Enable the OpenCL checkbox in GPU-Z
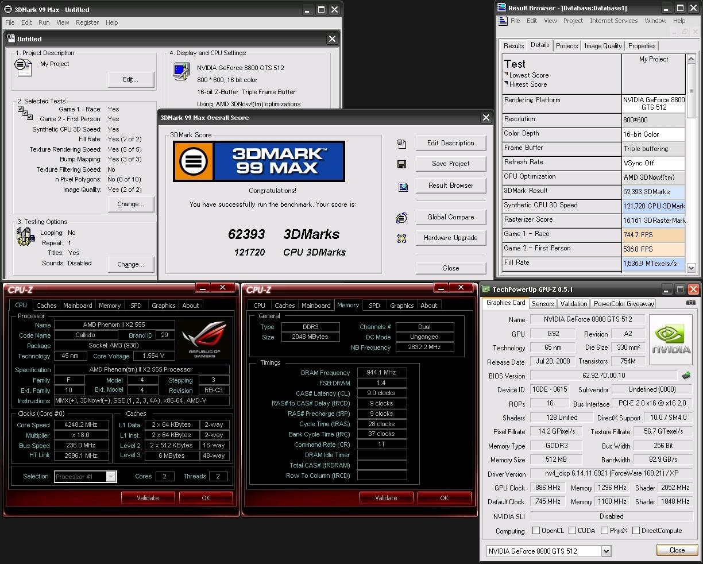 coord(536,531)
